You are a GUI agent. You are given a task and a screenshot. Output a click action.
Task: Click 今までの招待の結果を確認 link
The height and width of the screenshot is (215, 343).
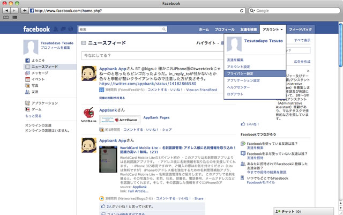[266, 172]
